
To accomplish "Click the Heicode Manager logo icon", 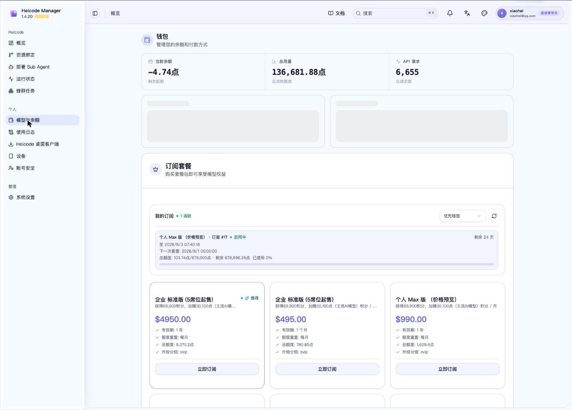I will [x=14, y=14].
